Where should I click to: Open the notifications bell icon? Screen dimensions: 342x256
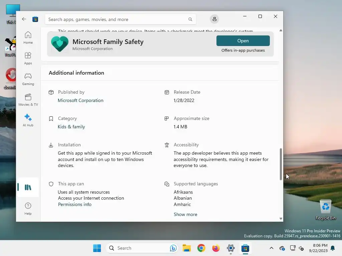[333, 248]
